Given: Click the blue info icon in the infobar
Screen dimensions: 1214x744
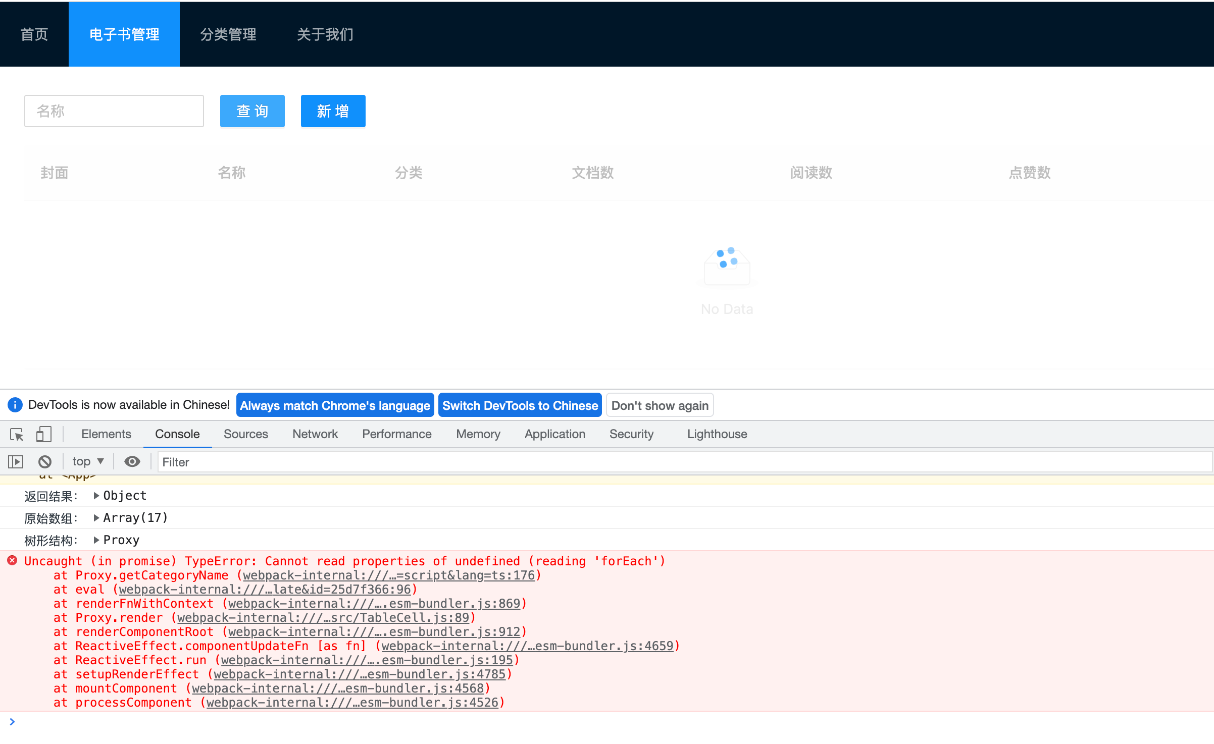Looking at the screenshot, I should 15,405.
